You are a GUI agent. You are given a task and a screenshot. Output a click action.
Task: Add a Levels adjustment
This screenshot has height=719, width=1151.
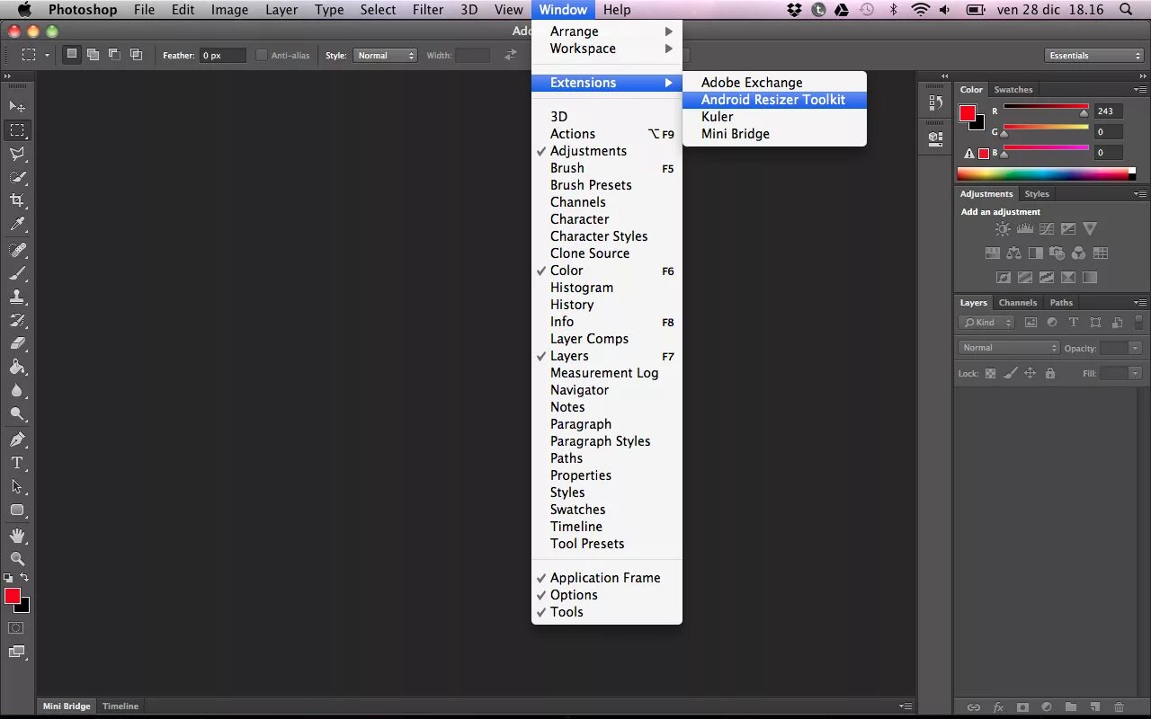pyautogui.click(x=1024, y=229)
